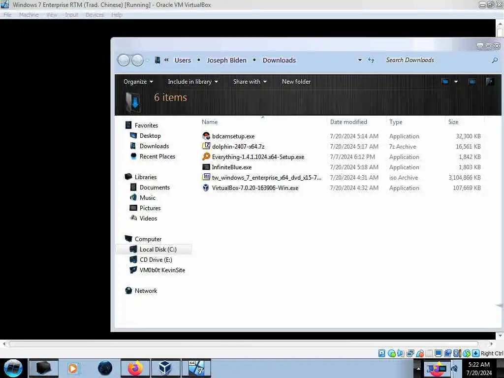Click New folder button
The height and width of the screenshot is (378, 504).
coord(296,82)
